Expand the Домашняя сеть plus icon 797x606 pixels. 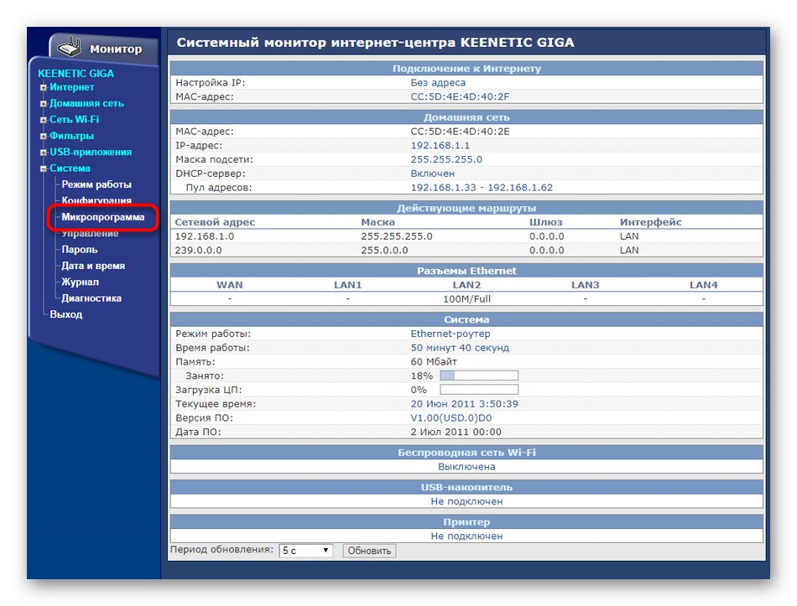(43, 104)
